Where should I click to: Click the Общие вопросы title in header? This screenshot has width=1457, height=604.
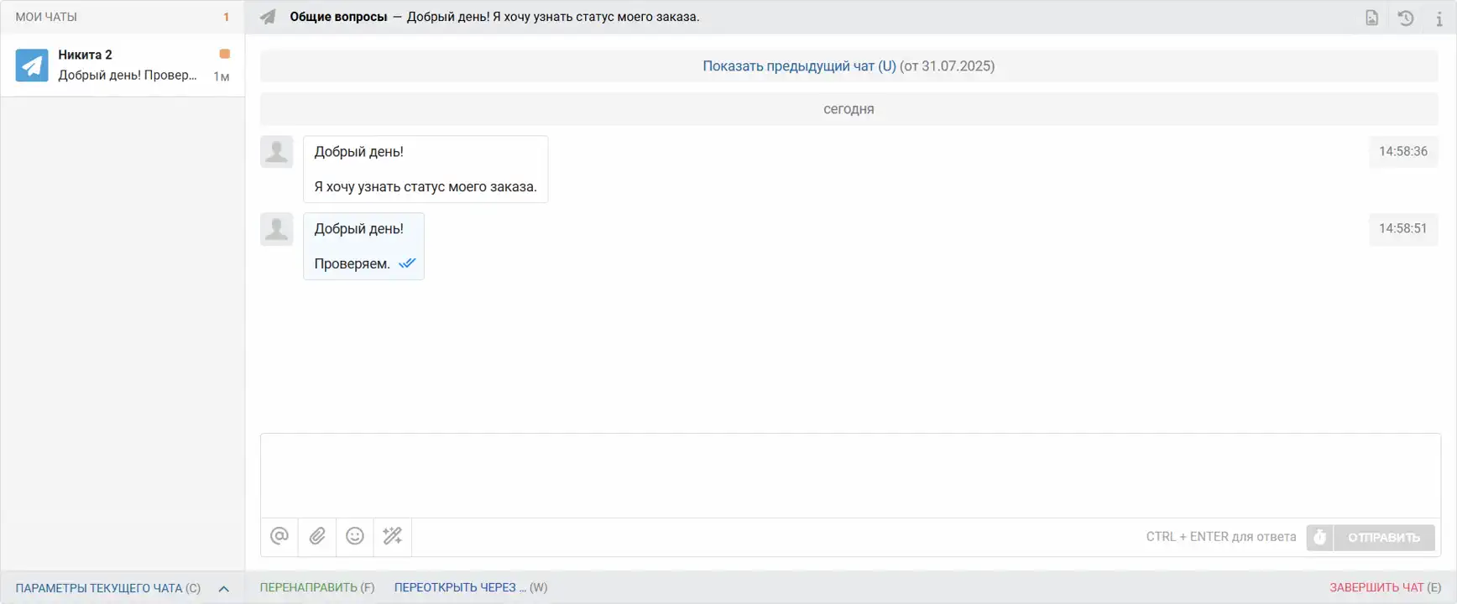pyautogui.click(x=338, y=17)
